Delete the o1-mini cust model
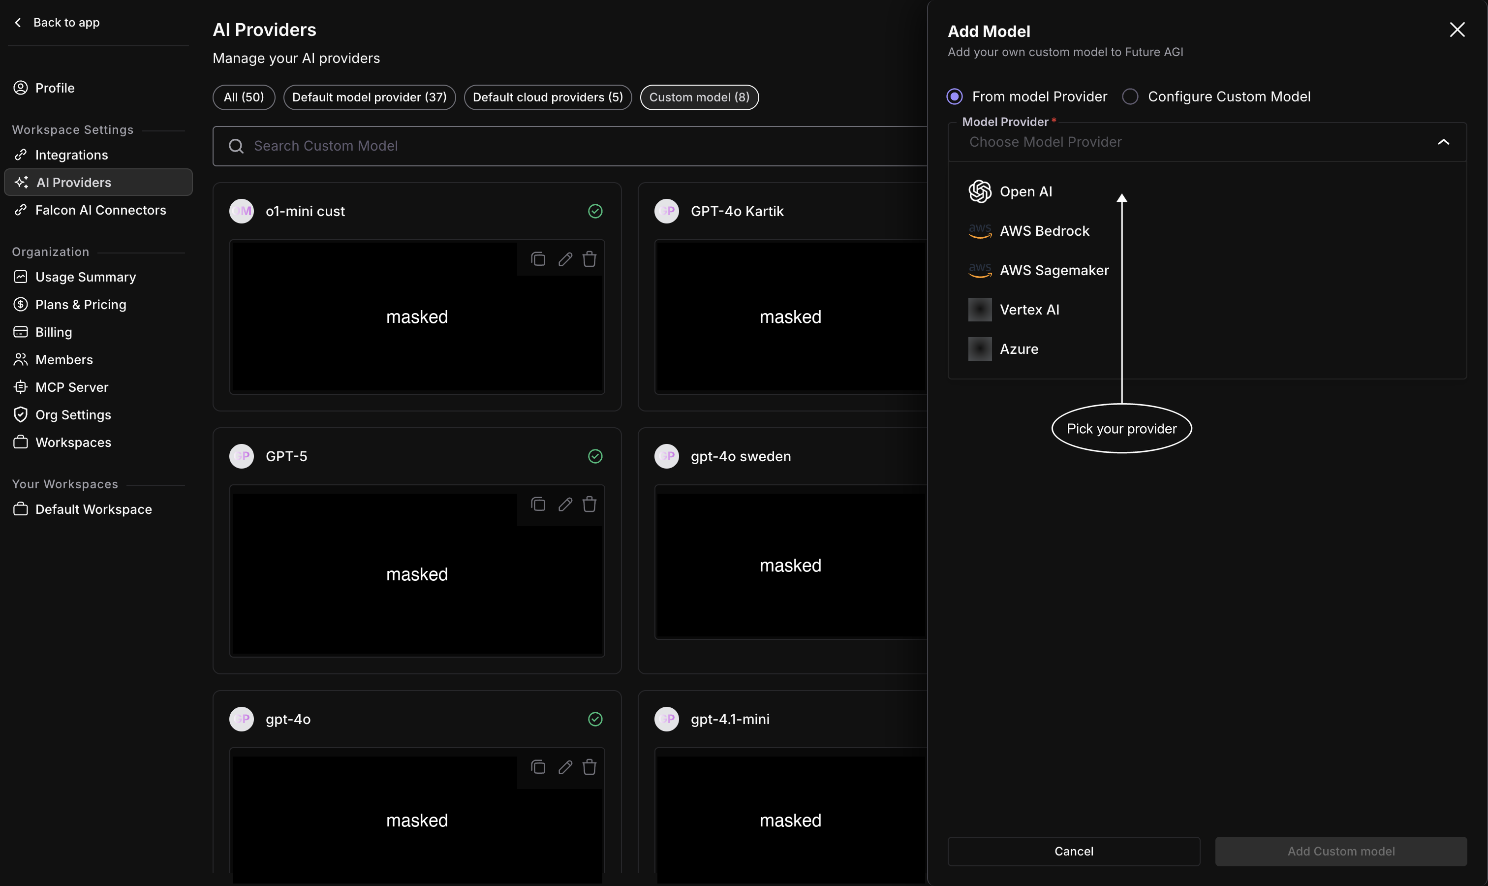 pos(589,258)
